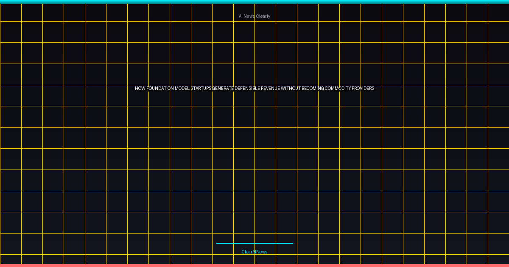Select the word 'STARTUPS' in the headline
Screen dimensions: 509x267
[x=201, y=89]
